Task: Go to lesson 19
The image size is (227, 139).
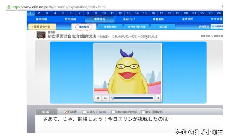Action: 177,13
